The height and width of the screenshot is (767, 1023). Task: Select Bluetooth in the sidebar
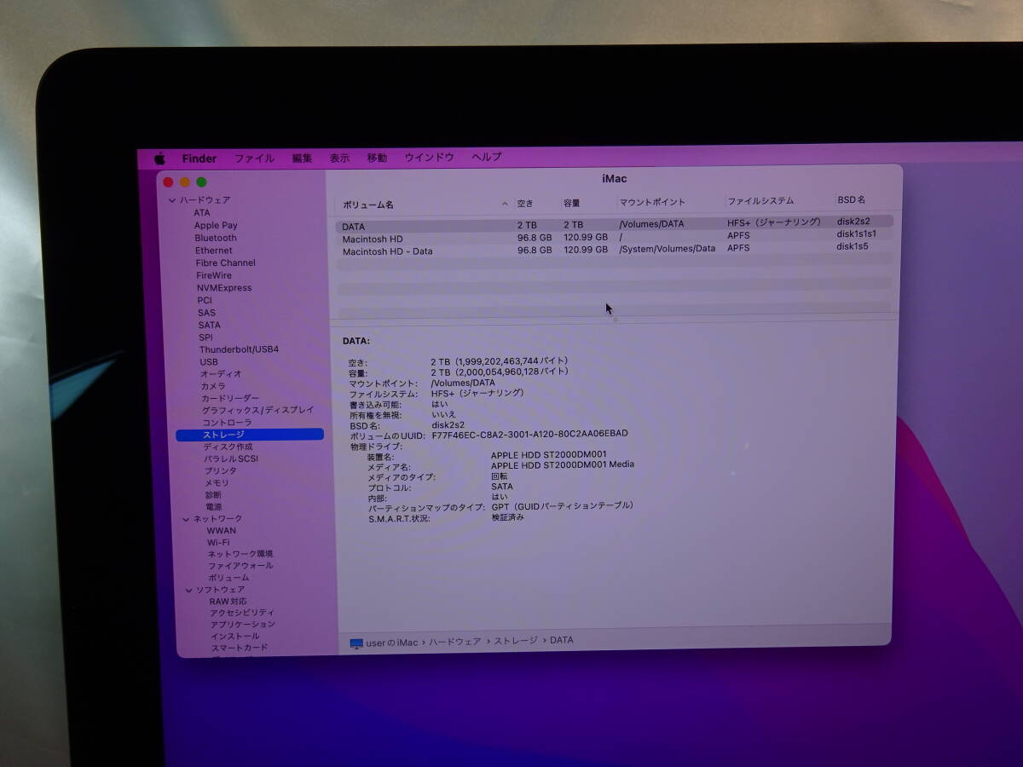[x=216, y=238]
